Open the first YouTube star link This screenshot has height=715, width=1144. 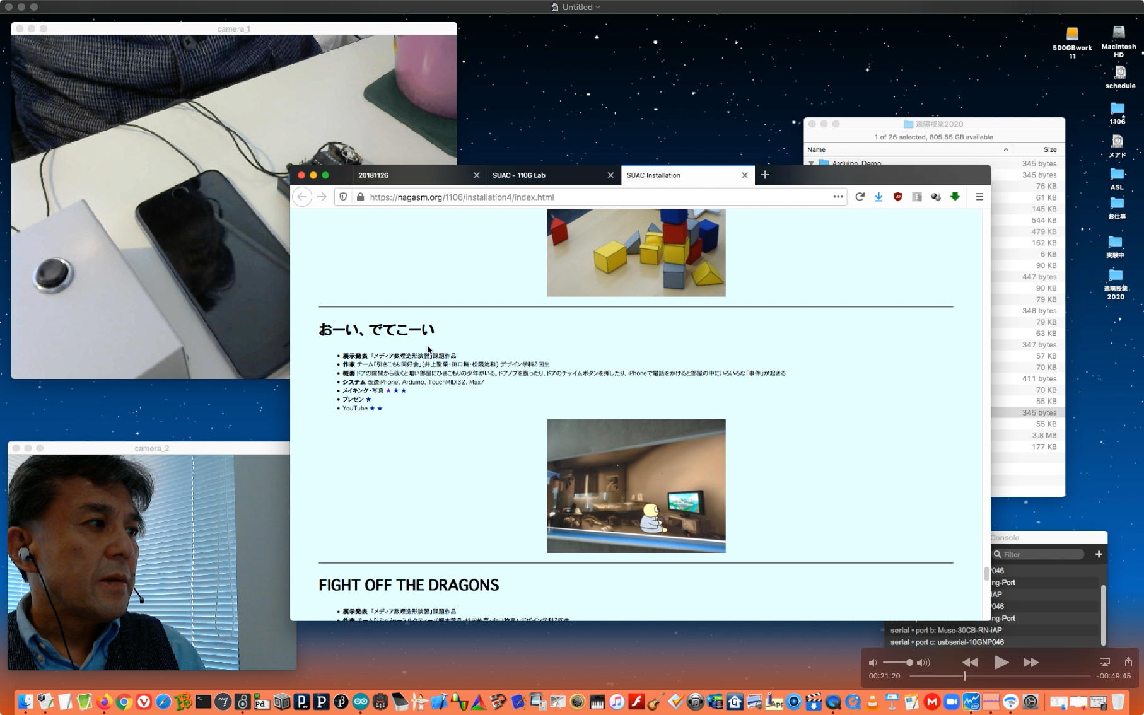[x=372, y=408]
